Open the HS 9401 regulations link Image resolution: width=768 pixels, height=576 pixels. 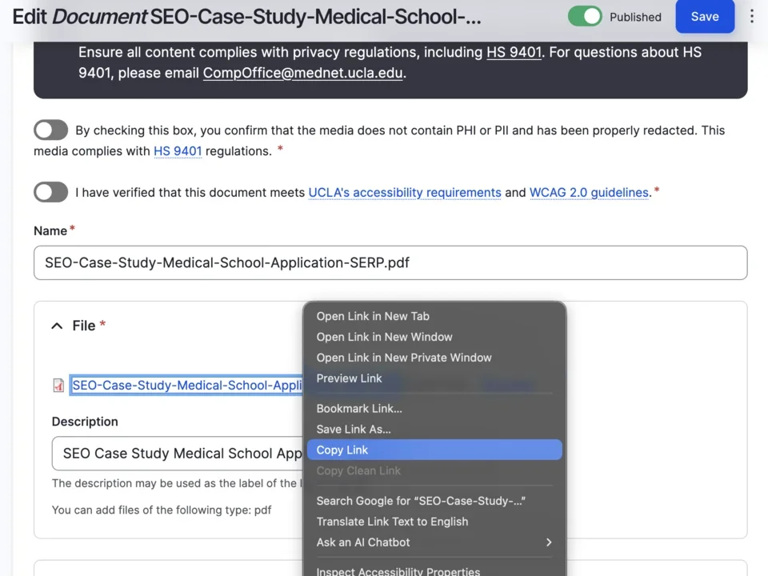178,151
